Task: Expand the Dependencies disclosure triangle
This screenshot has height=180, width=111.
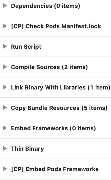Action: click(x=5, y=6)
